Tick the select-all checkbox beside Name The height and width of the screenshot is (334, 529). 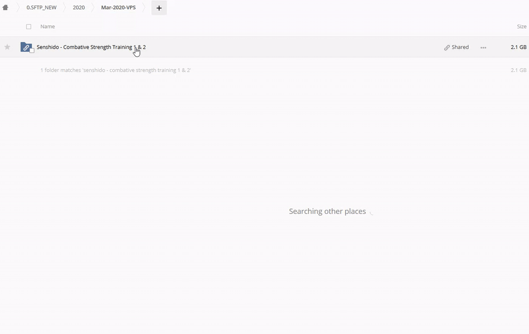(x=29, y=27)
